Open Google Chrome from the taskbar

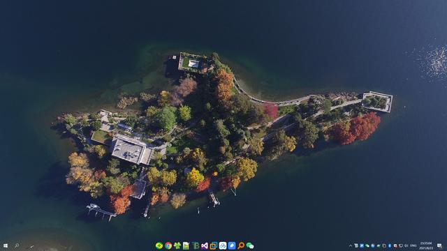coord(168,245)
